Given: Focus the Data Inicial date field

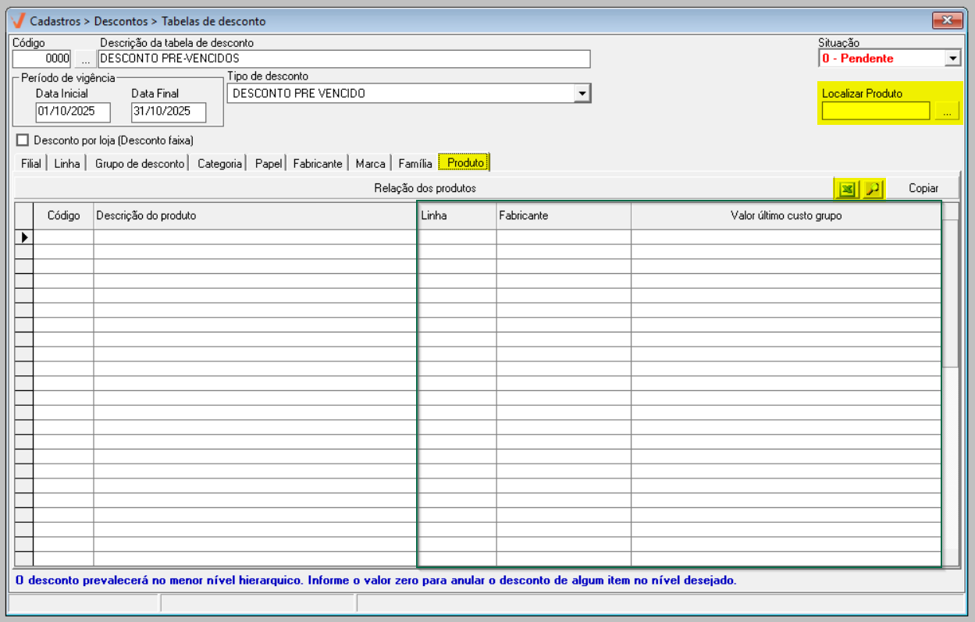Looking at the screenshot, I should pyautogui.click(x=73, y=112).
